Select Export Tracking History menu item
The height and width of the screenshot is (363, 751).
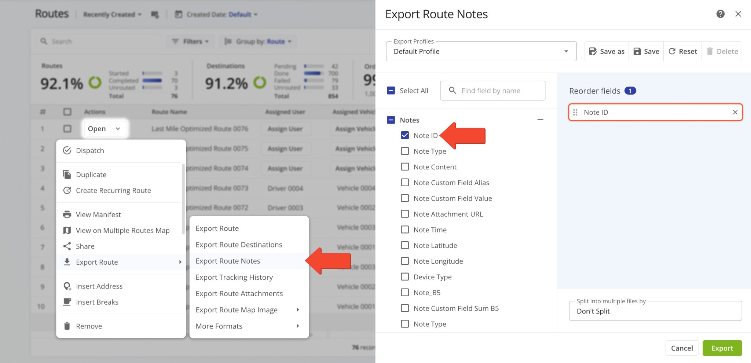234,277
